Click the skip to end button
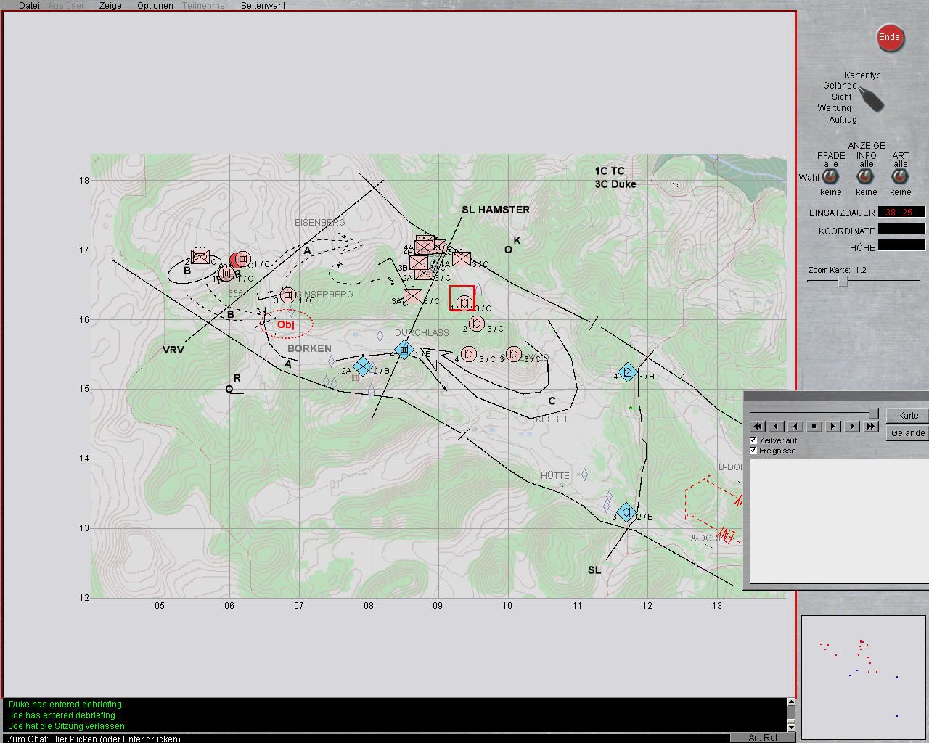The width and height of the screenshot is (929, 743). (833, 427)
